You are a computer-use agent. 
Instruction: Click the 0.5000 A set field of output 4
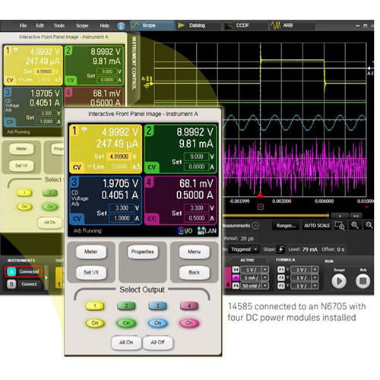(197, 218)
